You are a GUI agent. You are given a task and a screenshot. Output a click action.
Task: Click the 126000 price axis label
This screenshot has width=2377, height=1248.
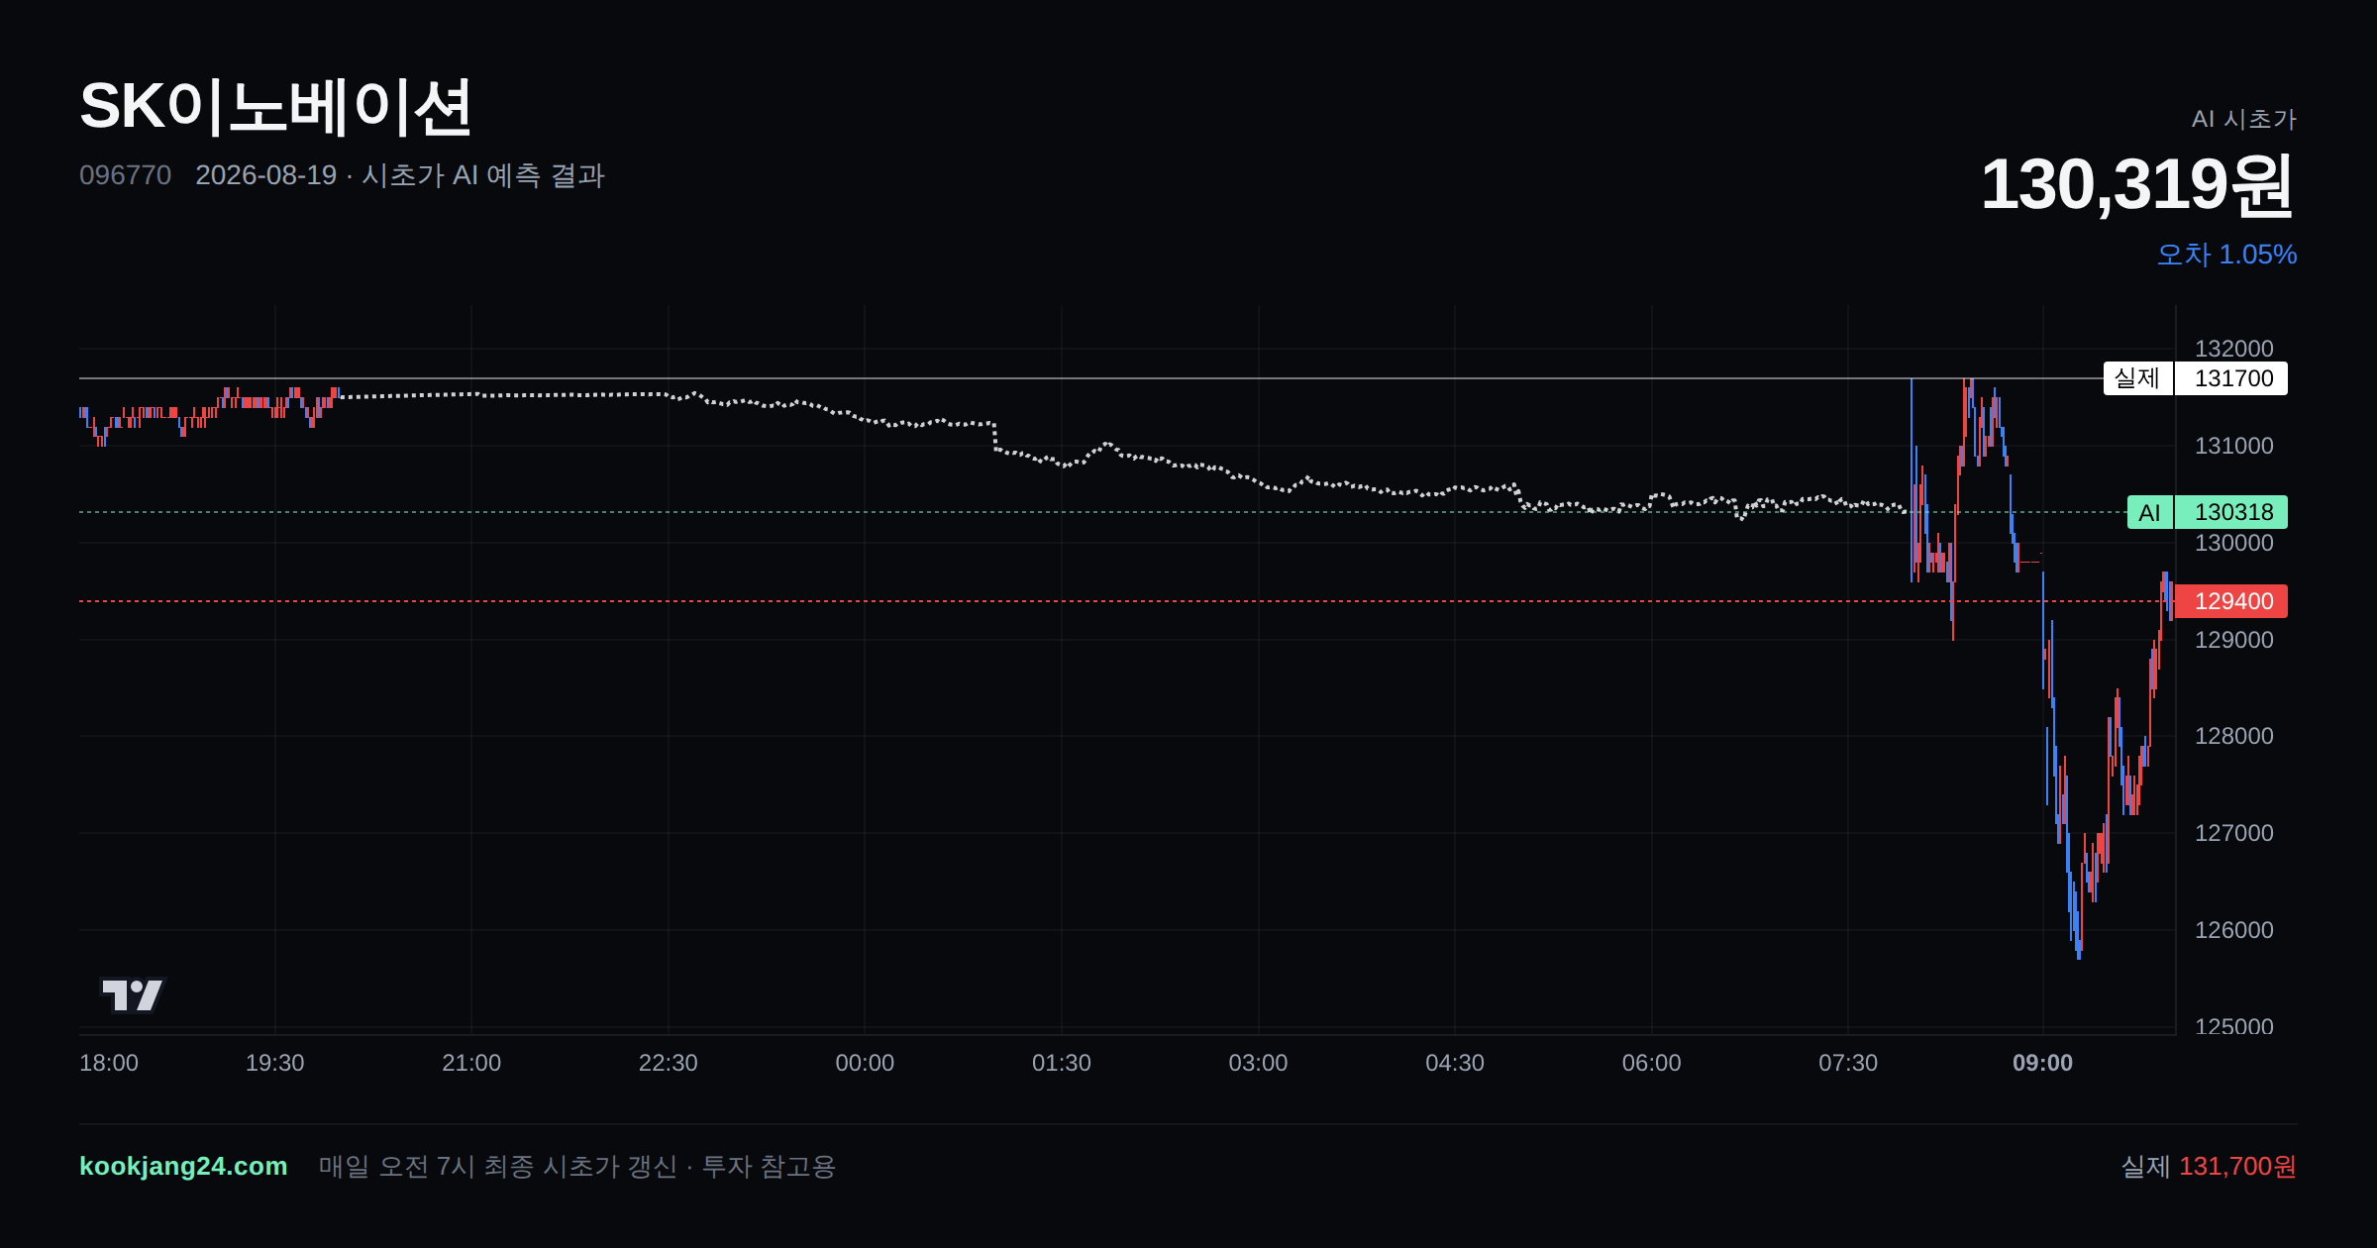2233,930
